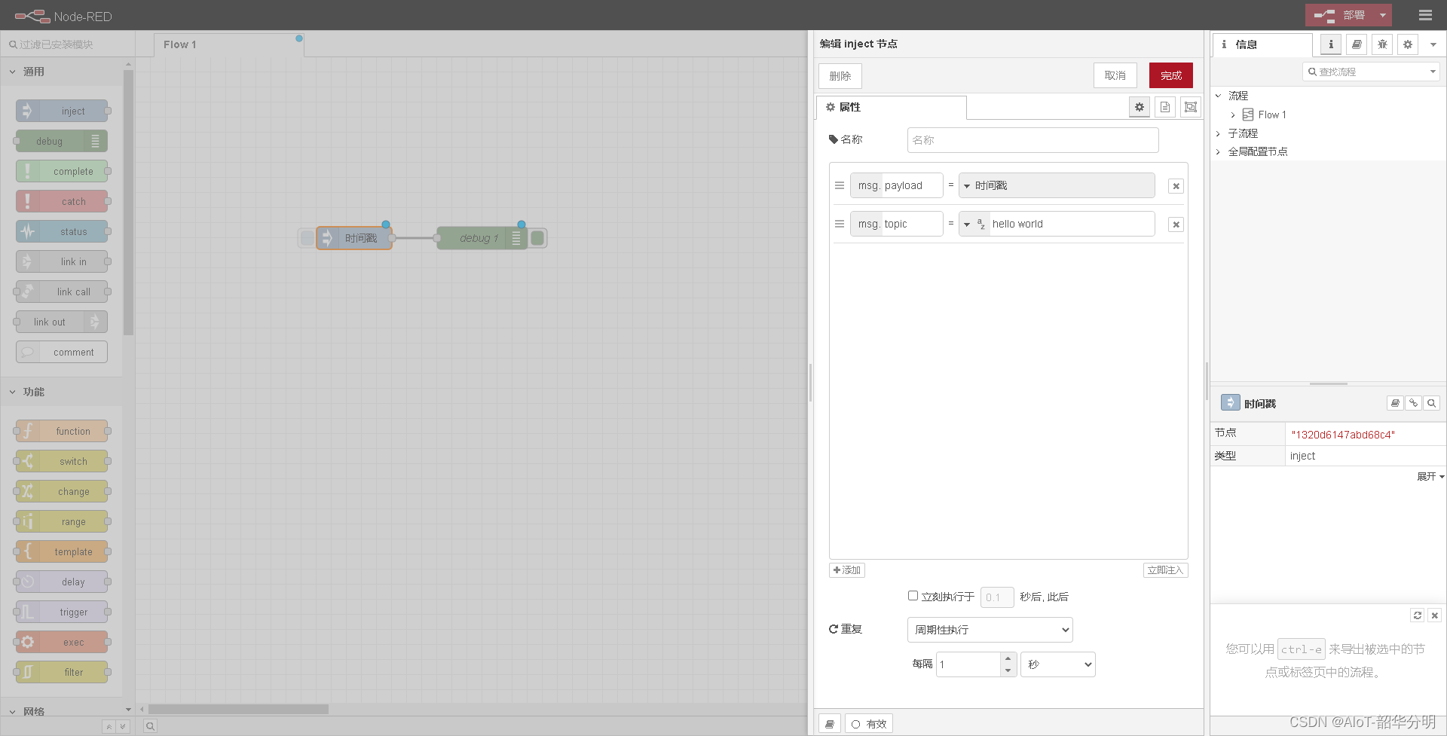Select the function node in palette
Image resolution: width=1447 pixels, height=736 pixels.
pyautogui.click(x=62, y=431)
